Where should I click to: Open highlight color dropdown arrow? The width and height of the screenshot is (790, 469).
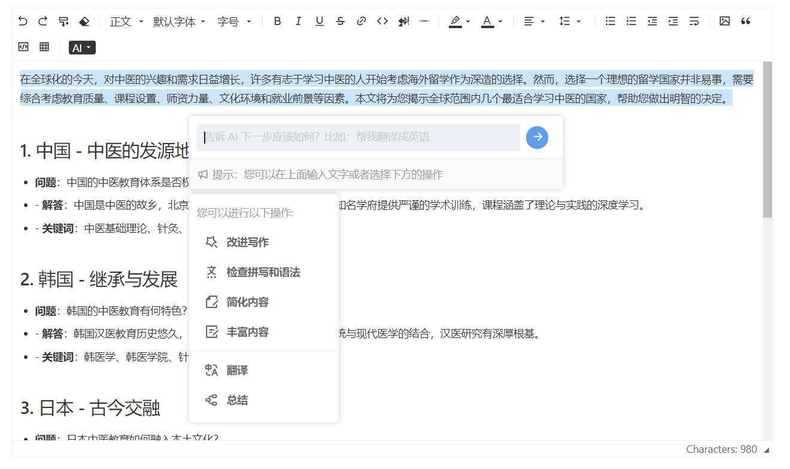tap(468, 22)
